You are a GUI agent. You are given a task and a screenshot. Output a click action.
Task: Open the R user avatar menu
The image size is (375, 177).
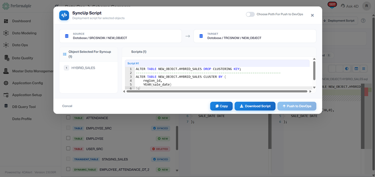click(367, 6)
